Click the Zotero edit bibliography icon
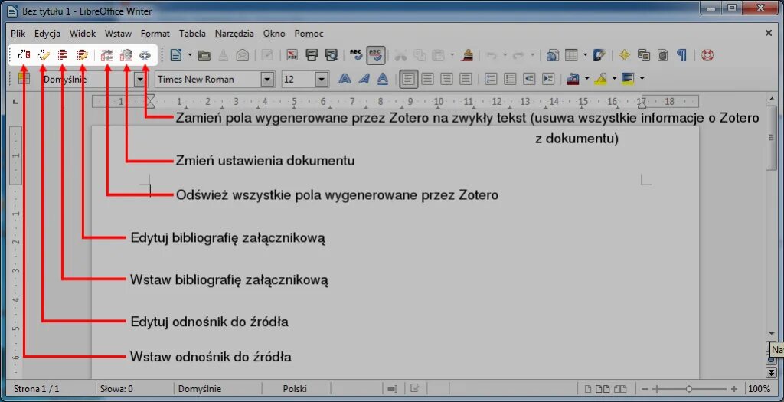This screenshot has width=784, height=402. point(83,55)
